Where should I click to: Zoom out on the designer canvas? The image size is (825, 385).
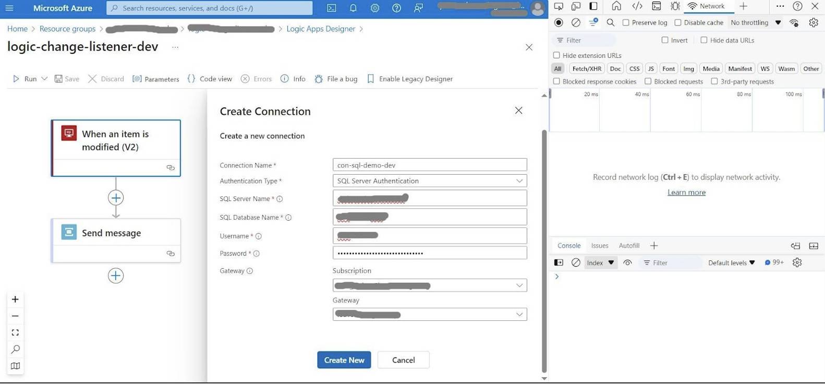tap(15, 316)
